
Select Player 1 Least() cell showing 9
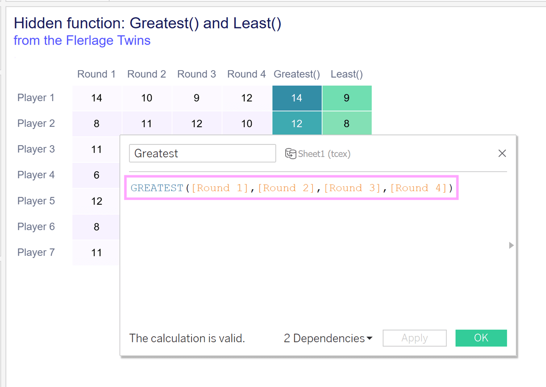pyautogui.click(x=347, y=98)
